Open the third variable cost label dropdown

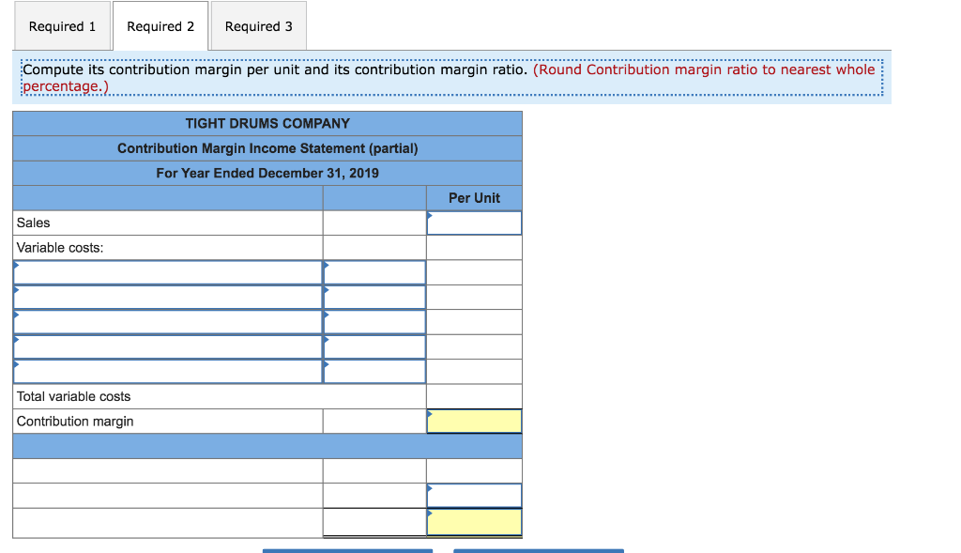tap(167, 321)
